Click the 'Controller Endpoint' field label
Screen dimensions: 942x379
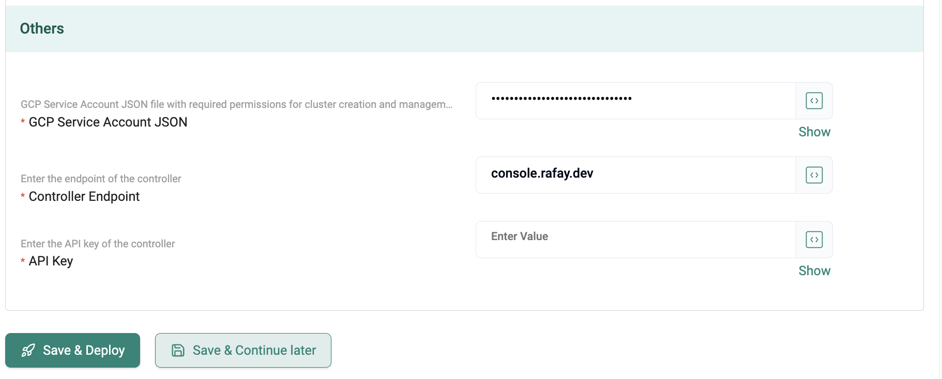84,197
